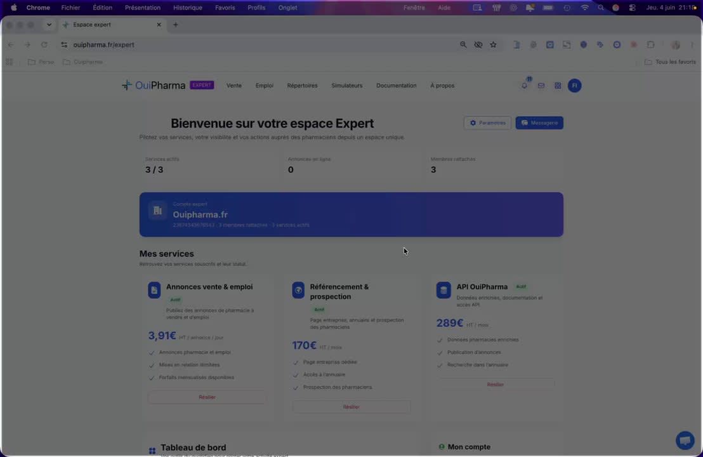Open the Répertoires navigation menu
The width and height of the screenshot is (703, 457).
[302, 86]
